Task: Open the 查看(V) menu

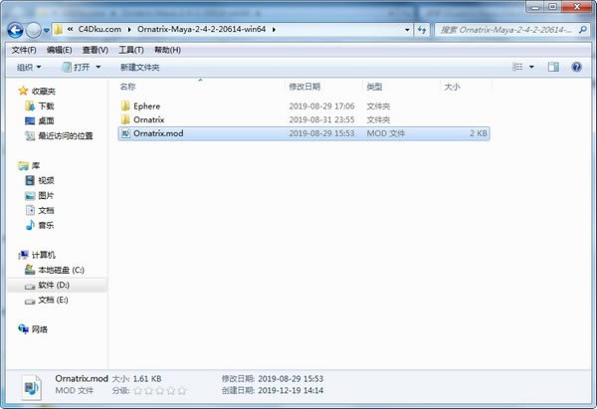Action: tap(96, 50)
